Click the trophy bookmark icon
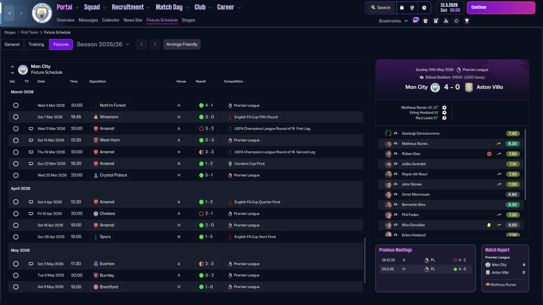 467,21
